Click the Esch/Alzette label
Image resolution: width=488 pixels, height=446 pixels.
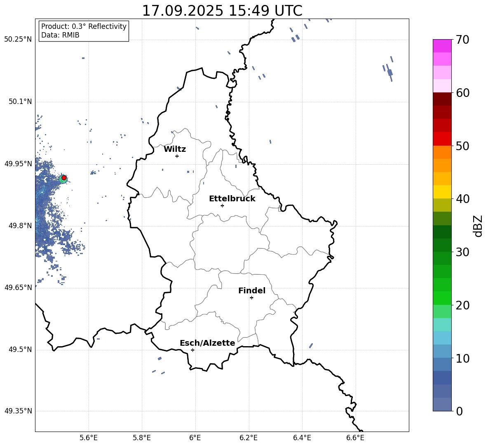click(207, 343)
